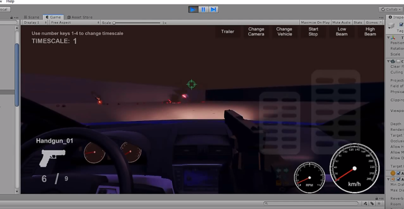This screenshot has height=209, width=404.
Task: Switch to the Scene tab
Action: pos(32,17)
